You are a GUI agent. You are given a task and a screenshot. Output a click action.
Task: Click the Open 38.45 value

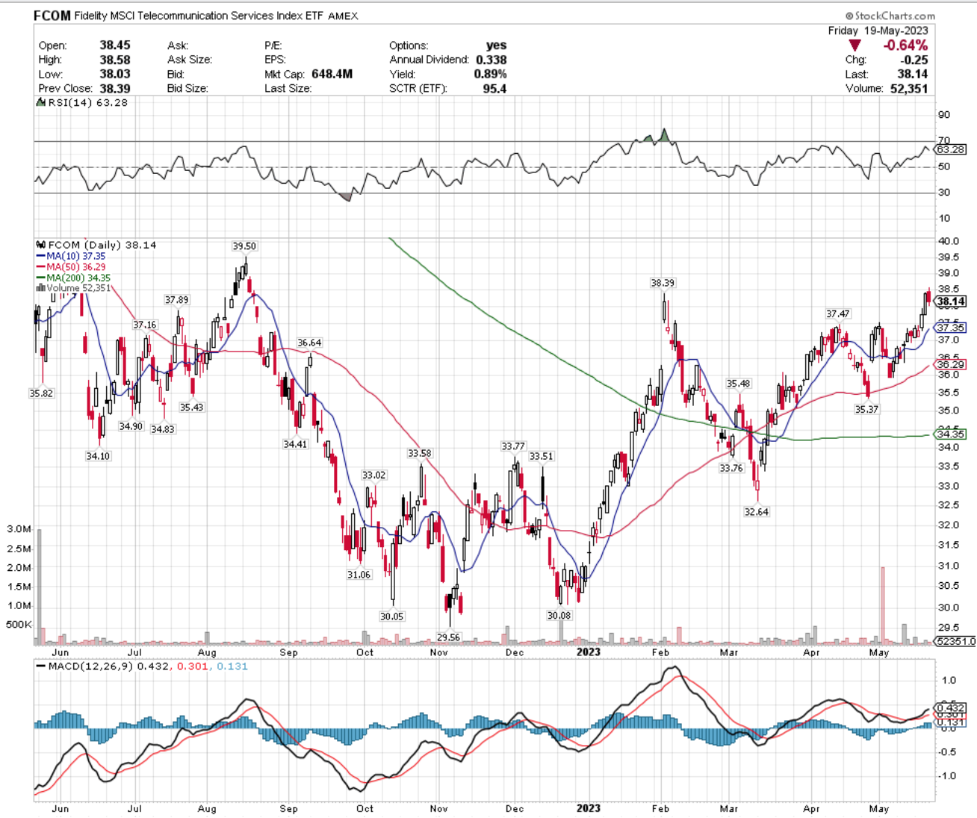point(115,46)
